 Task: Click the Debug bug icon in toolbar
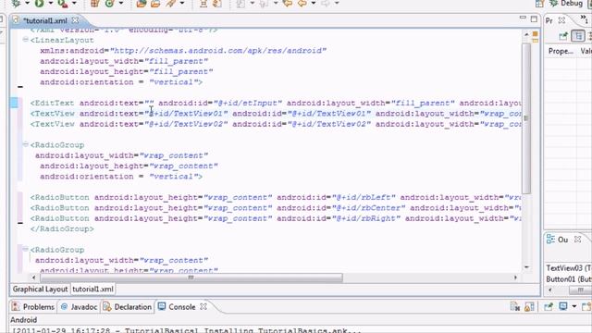click(16, 4)
